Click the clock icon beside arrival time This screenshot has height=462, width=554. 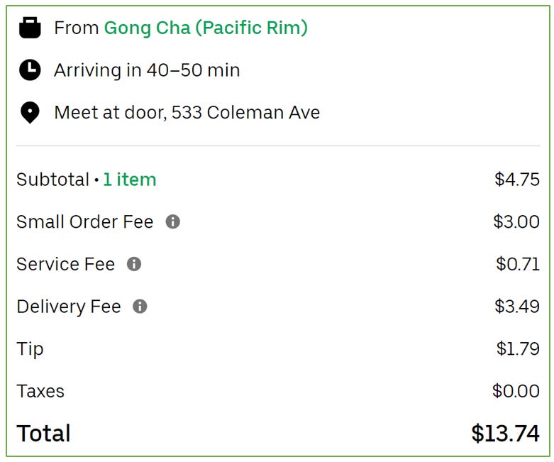tap(30, 70)
